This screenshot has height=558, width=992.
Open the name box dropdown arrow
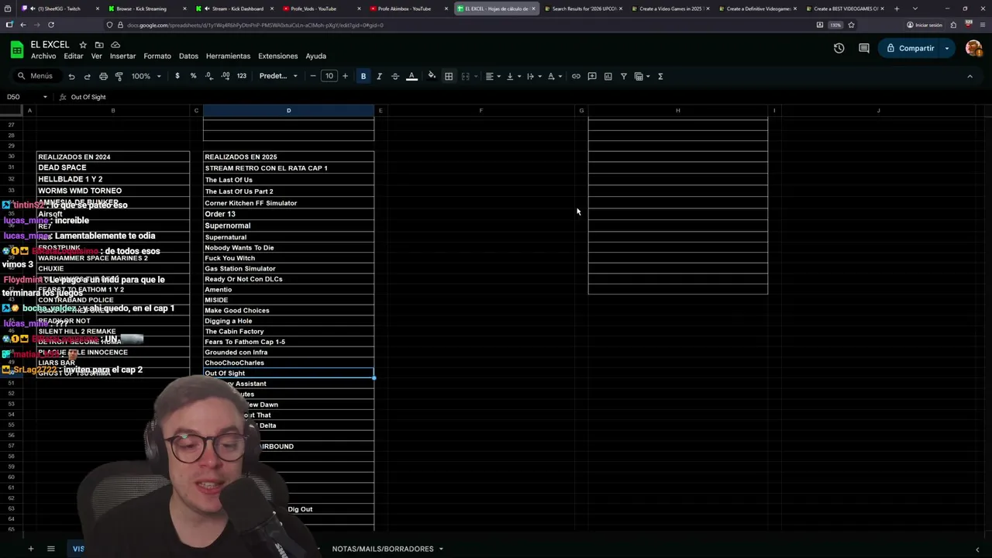point(45,97)
